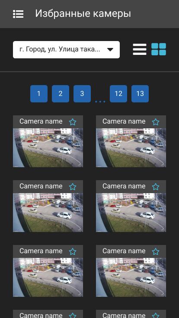Toggle favorite star on second row left camera
This screenshot has width=179, height=318.
pyautogui.click(x=73, y=187)
